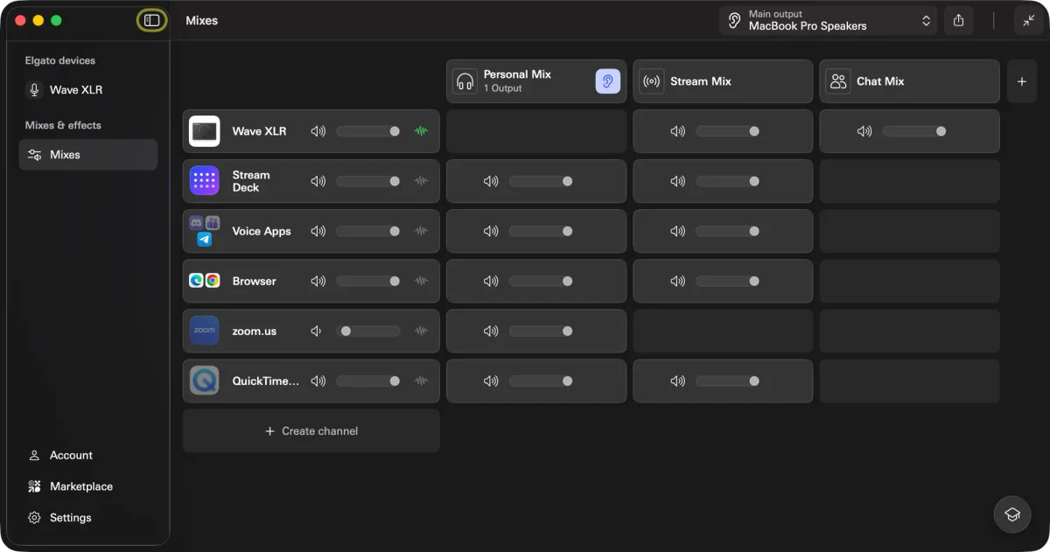The image size is (1050, 552).
Task: Mute the QuickTime channel speaker icon
Action: (318, 381)
